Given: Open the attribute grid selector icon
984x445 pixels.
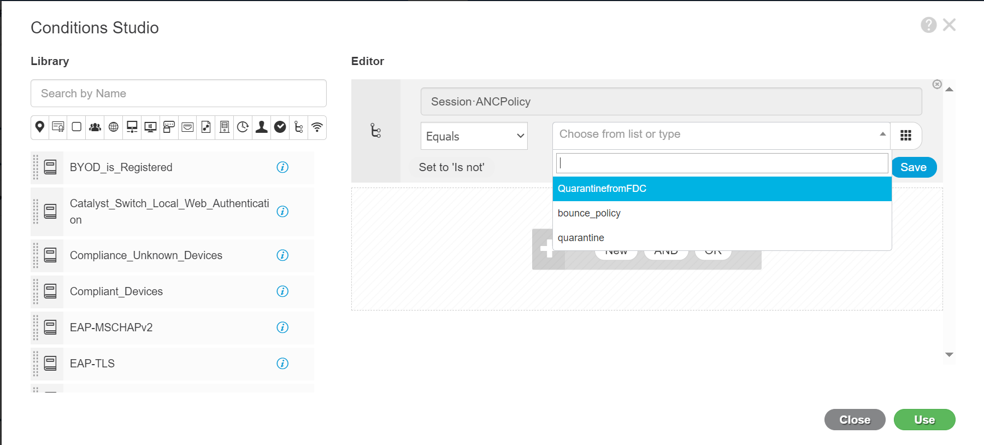Looking at the screenshot, I should (x=905, y=136).
